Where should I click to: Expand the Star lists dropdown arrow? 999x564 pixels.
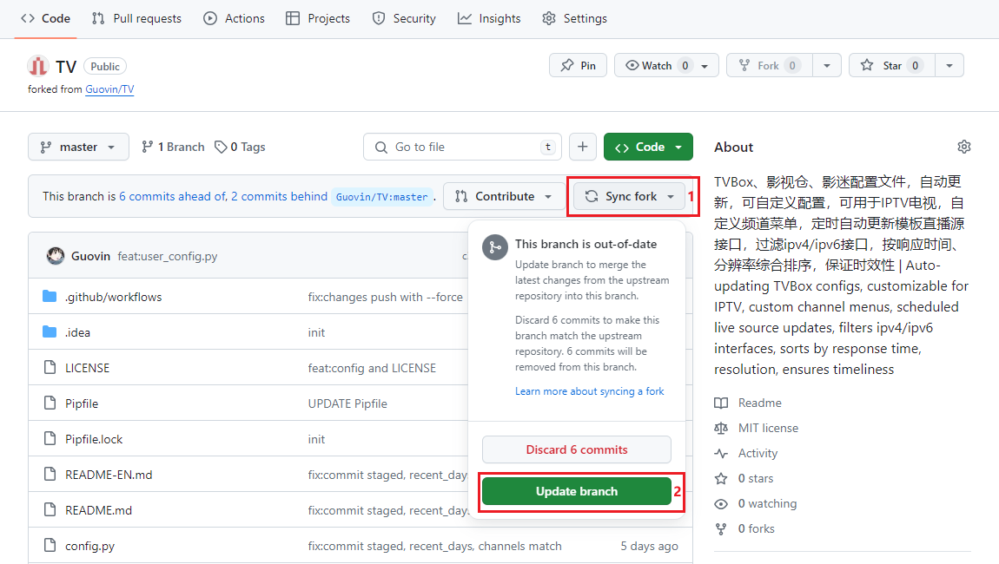tap(949, 66)
